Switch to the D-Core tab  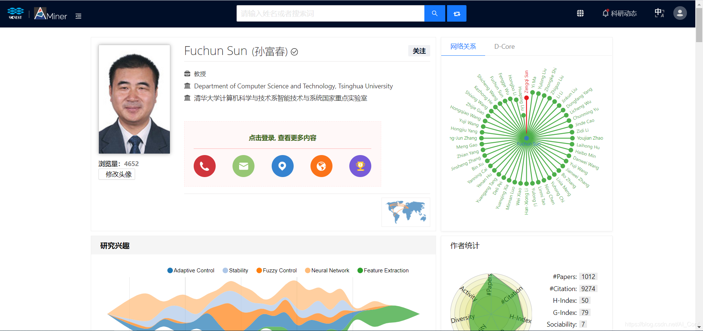coord(504,47)
